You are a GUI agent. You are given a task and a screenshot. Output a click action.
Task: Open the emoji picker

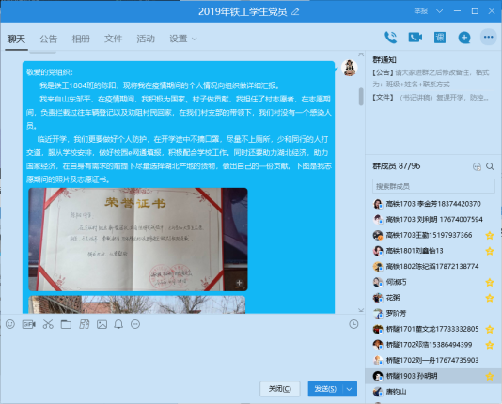pyautogui.click(x=10, y=324)
